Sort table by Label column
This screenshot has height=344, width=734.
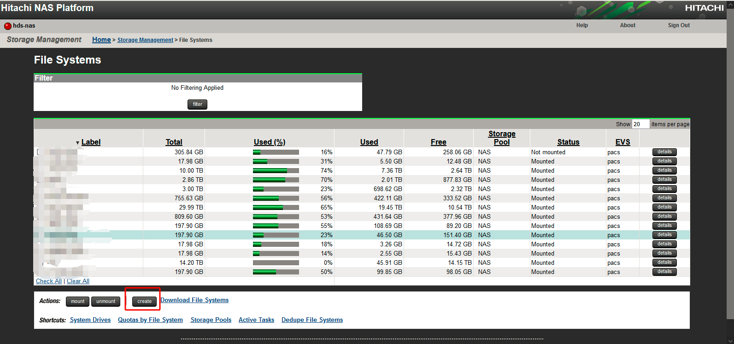(91, 142)
